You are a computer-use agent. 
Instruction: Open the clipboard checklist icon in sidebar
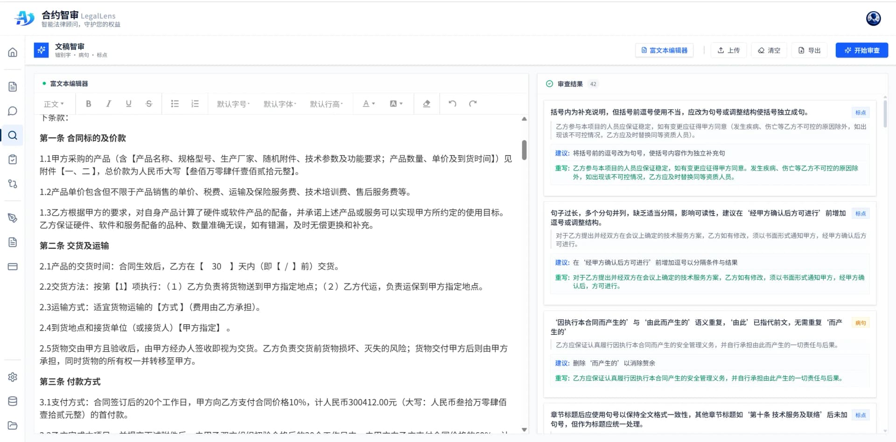[13, 159]
